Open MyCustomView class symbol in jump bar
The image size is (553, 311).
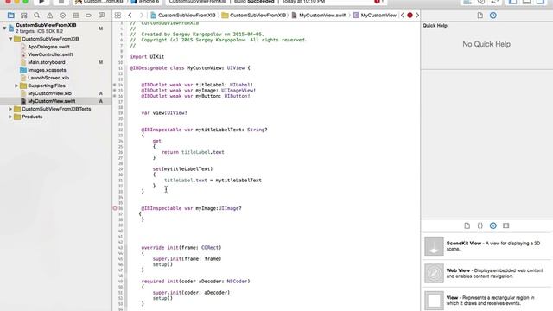click(375, 16)
